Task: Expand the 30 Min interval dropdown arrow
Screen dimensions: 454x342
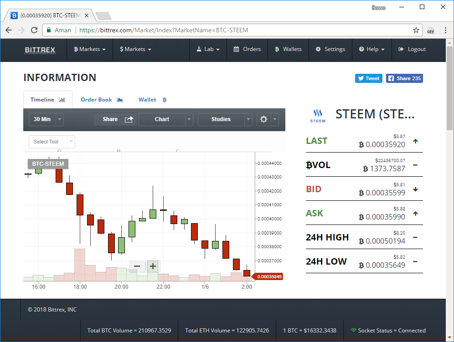Action: 60,119
